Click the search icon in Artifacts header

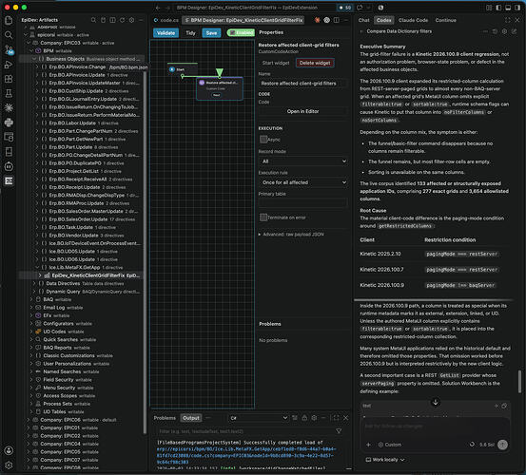coord(93,20)
